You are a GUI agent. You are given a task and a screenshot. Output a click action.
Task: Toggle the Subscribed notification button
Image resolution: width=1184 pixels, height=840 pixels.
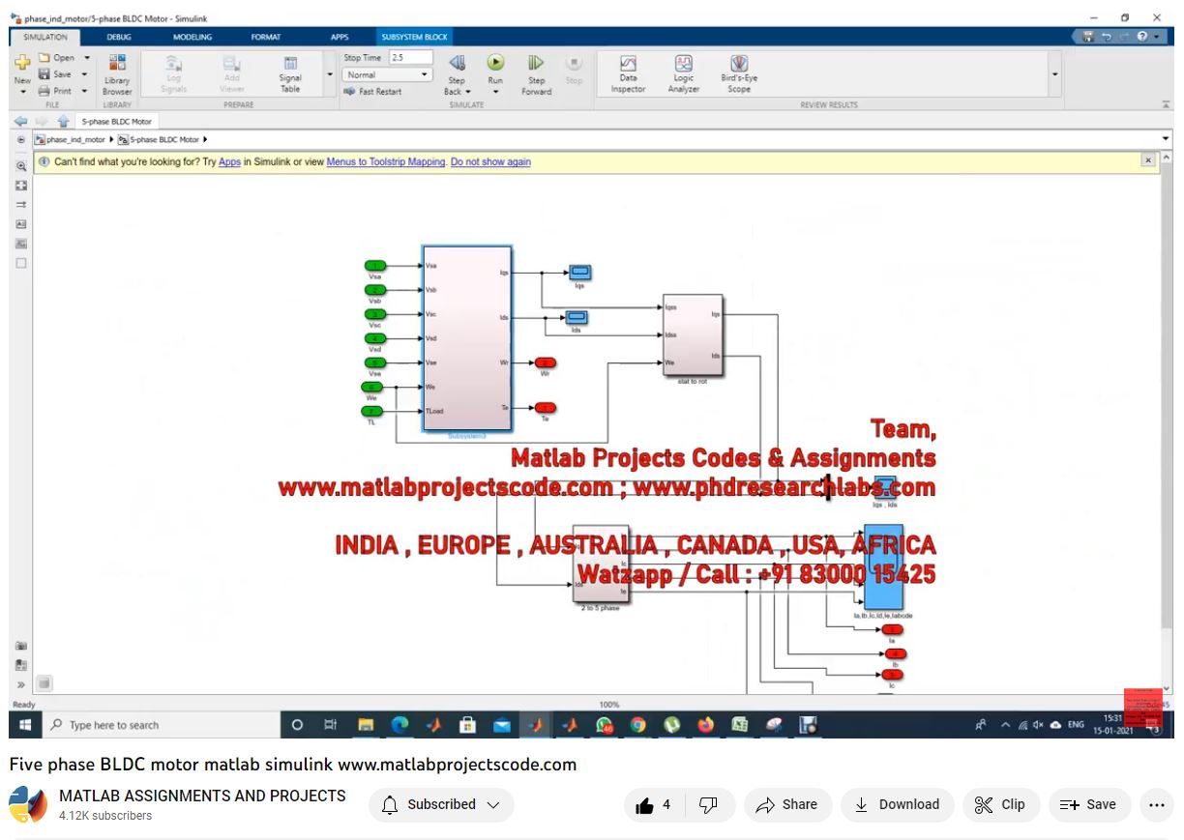click(441, 804)
